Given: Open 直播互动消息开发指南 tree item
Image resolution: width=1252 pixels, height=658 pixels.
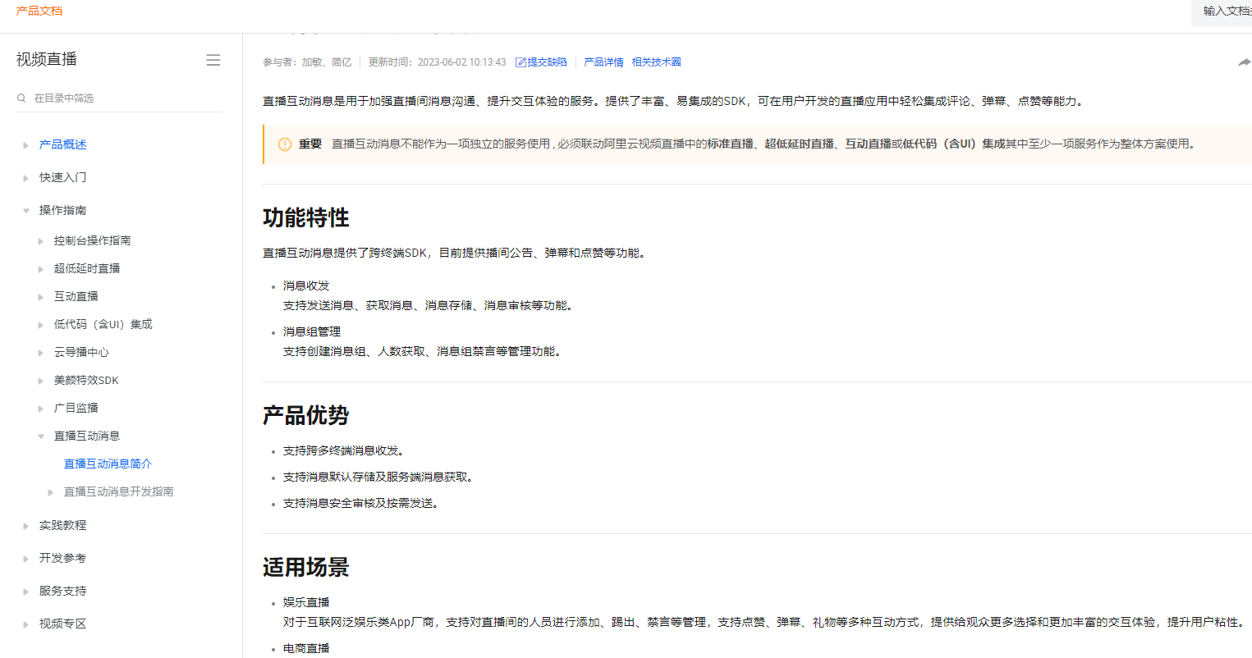Looking at the screenshot, I should (119, 491).
